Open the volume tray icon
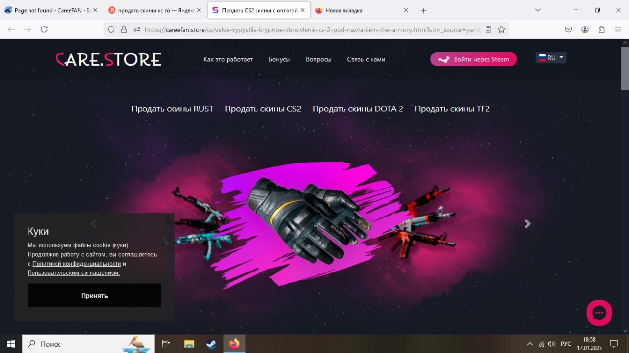The height and width of the screenshot is (353, 629). tap(552, 344)
